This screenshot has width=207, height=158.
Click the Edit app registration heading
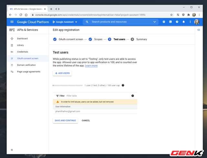(66, 30)
